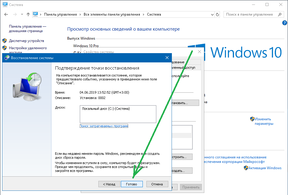Screen dimensions: 288x195
Task: Open Изменить параметры link
Action: 264,121
